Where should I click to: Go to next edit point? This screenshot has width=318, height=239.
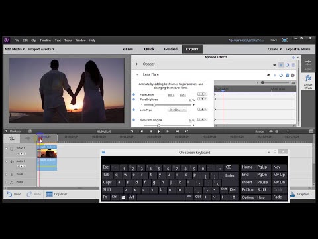coord(177,131)
